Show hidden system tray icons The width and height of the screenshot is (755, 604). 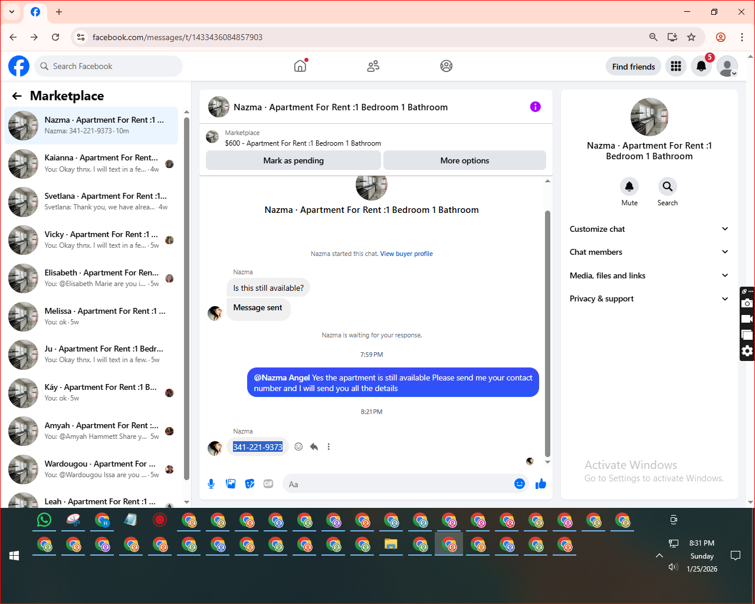(659, 556)
